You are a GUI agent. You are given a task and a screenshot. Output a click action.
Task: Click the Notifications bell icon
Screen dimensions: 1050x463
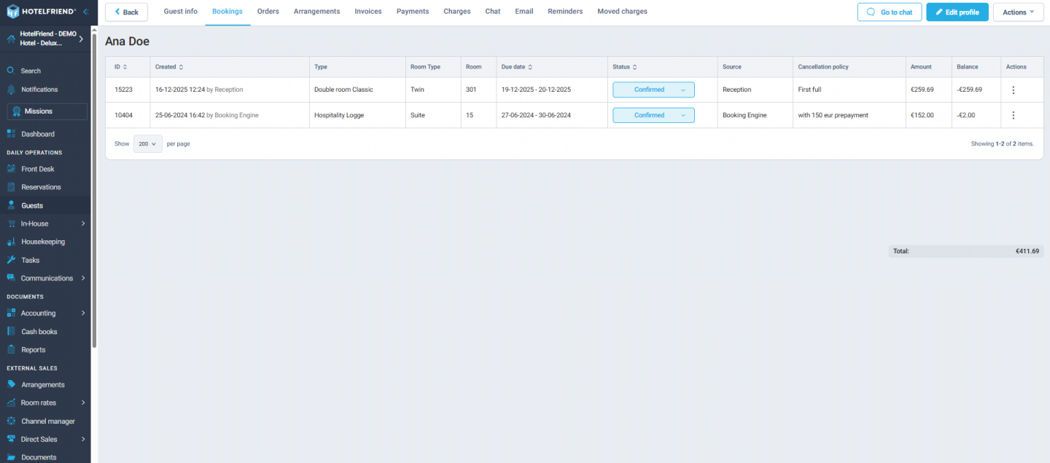11,90
